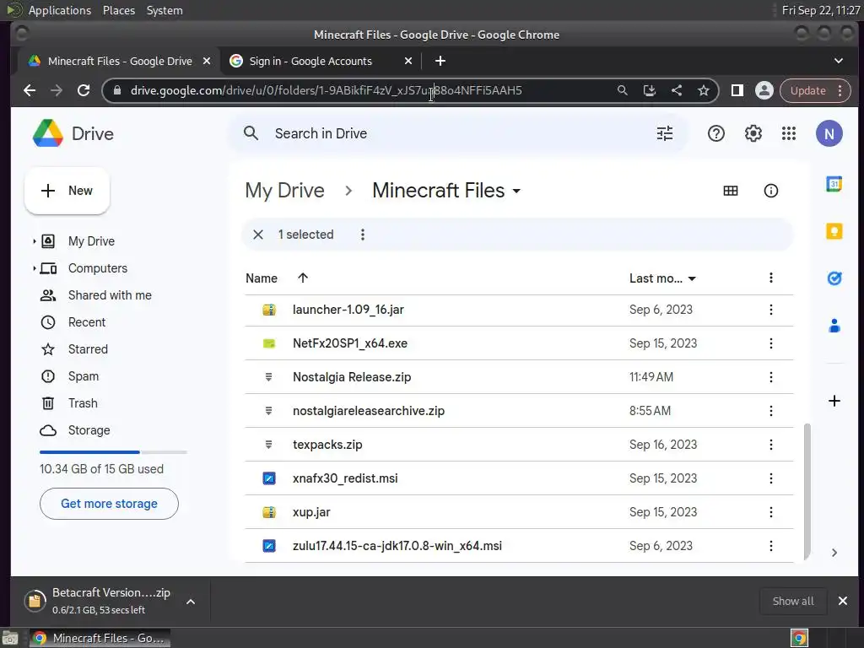Reverse the Name sort direction arrow
This screenshot has height=648, width=864.
pos(303,278)
